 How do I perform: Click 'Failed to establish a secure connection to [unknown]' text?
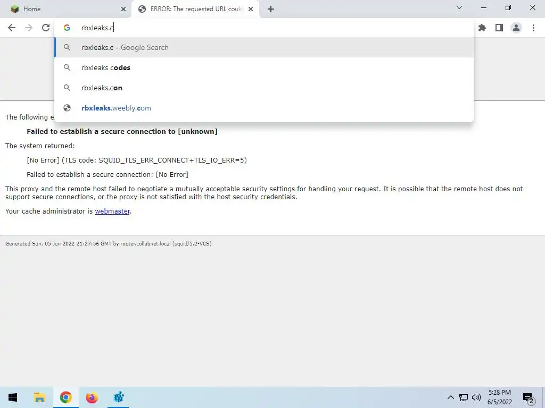122,132
